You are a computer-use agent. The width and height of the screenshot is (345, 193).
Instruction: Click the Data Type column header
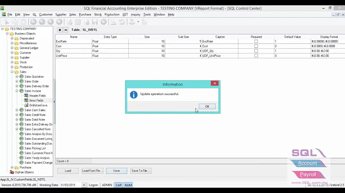[110, 37]
